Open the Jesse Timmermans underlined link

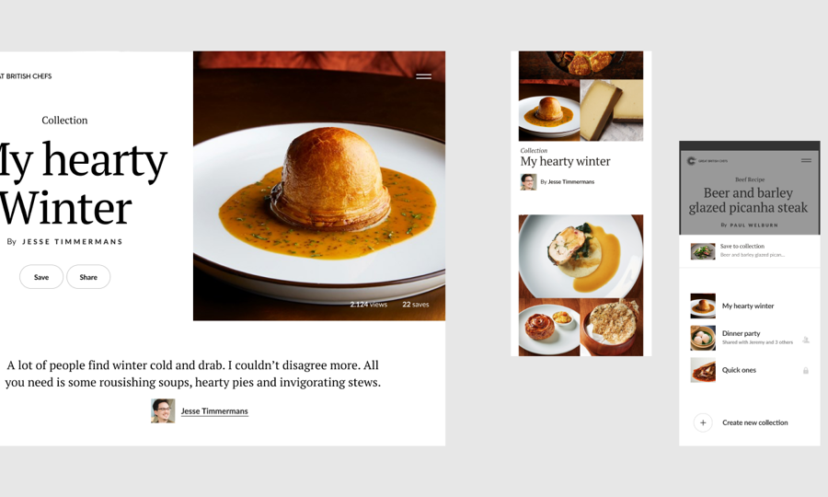click(214, 410)
